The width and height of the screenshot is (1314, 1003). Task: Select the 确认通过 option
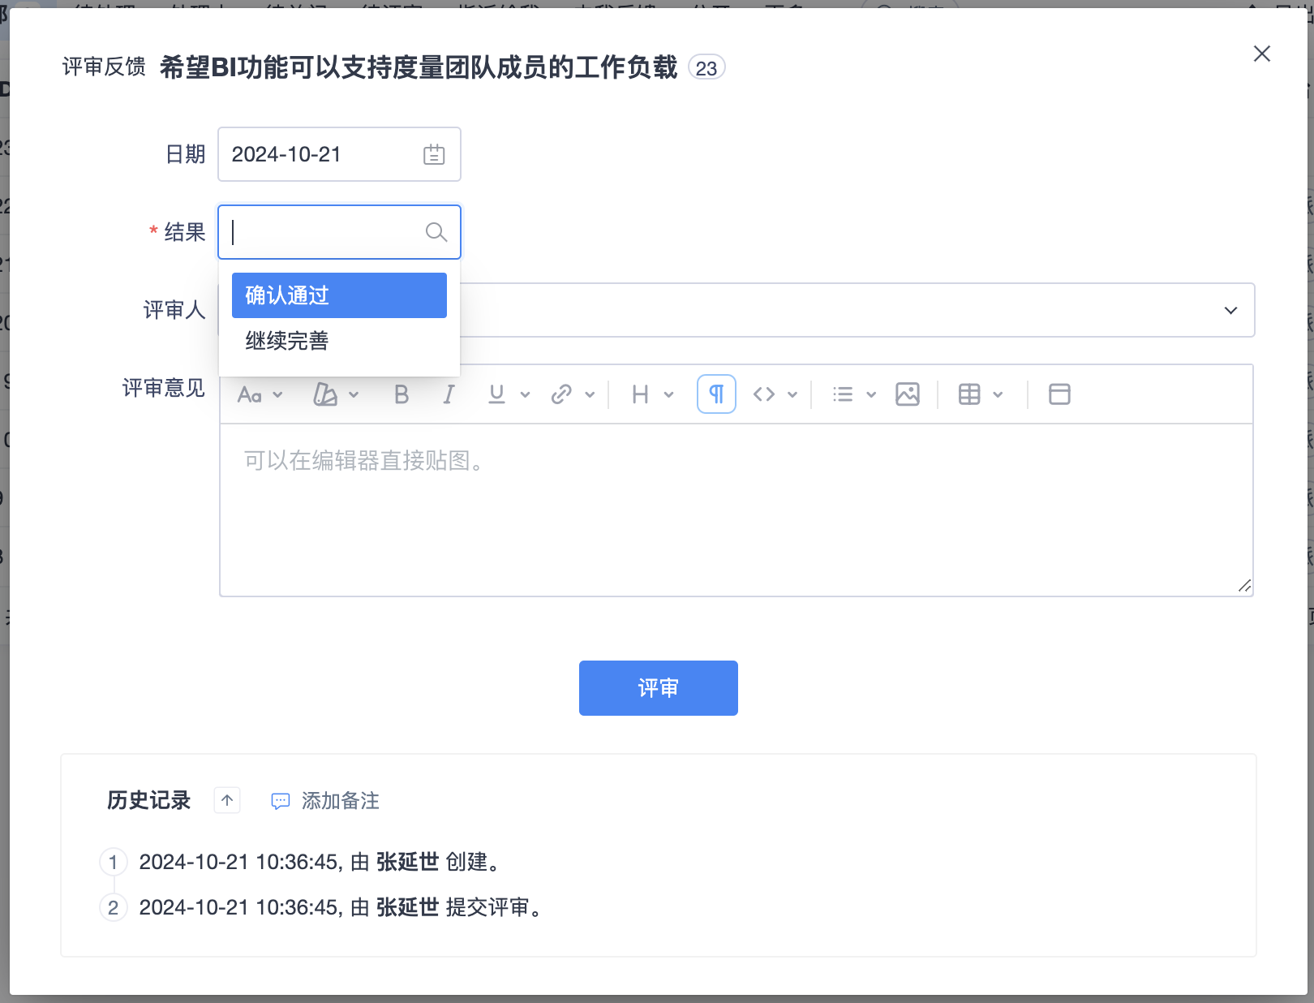339,295
